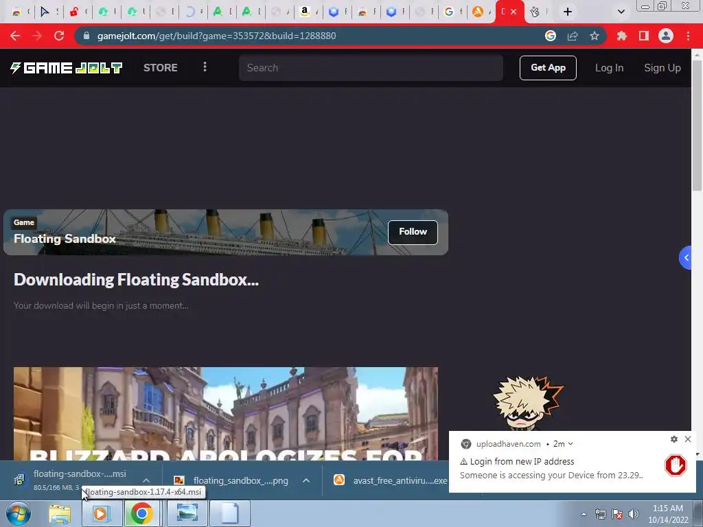Open the media player taskbar icon

pos(101,513)
